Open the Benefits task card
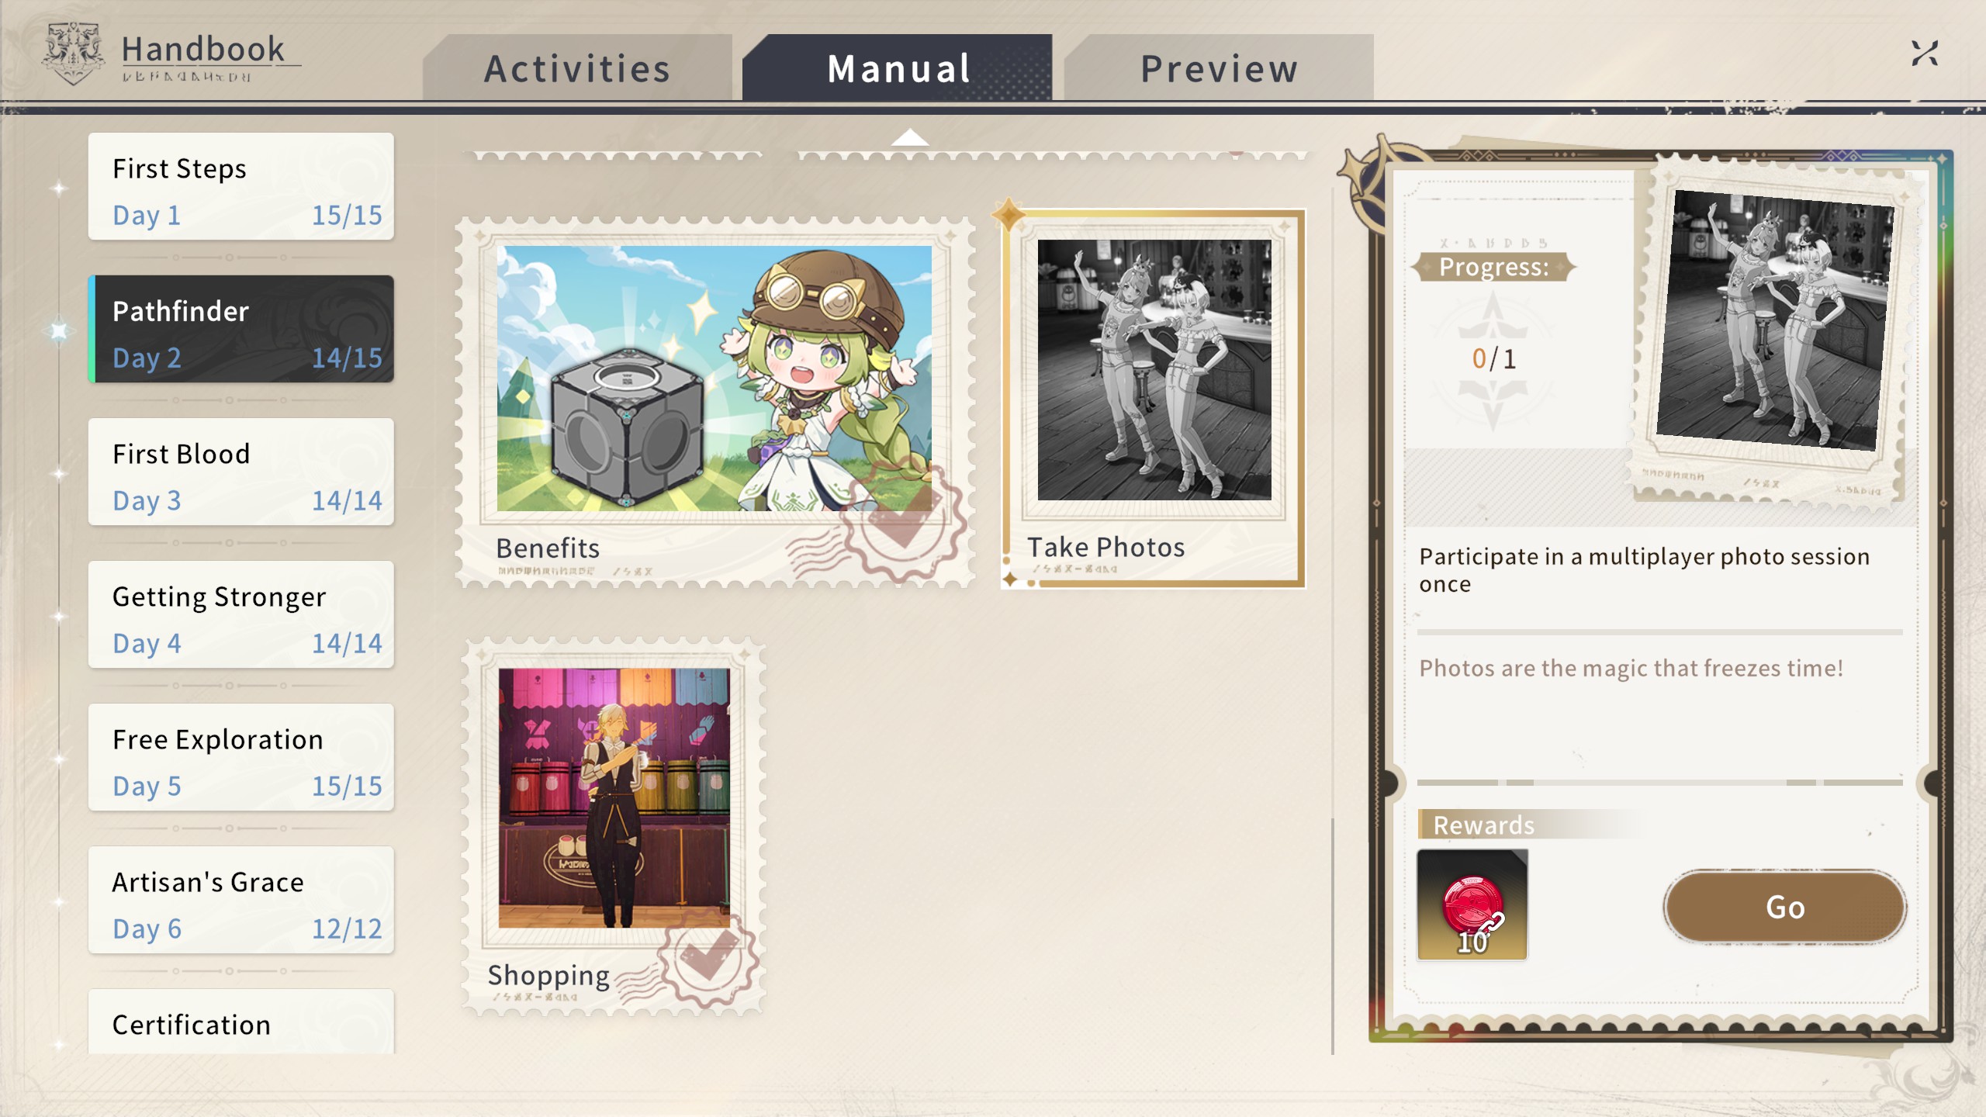The width and height of the screenshot is (1986, 1117). coord(714,402)
